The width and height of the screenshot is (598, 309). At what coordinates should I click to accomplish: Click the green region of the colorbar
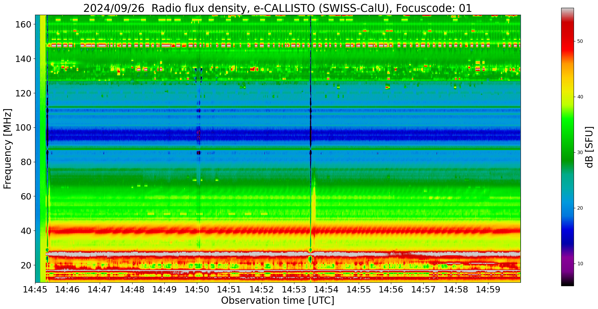567,139
